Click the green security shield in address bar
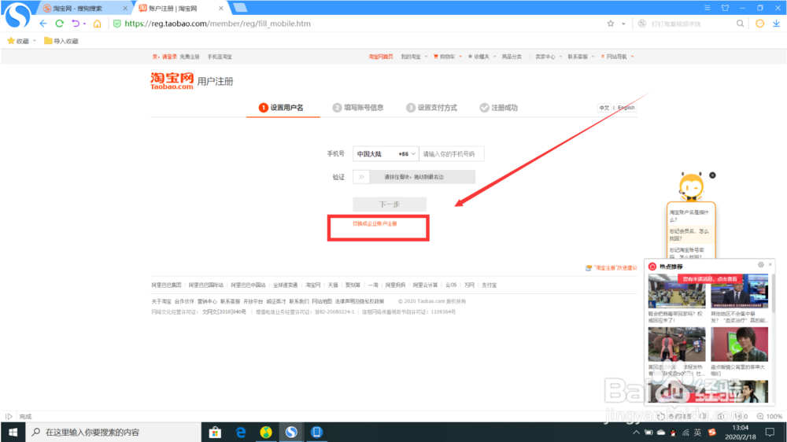 coord(117,24)
